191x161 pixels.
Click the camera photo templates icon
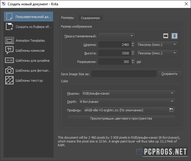tap(9, 70)
